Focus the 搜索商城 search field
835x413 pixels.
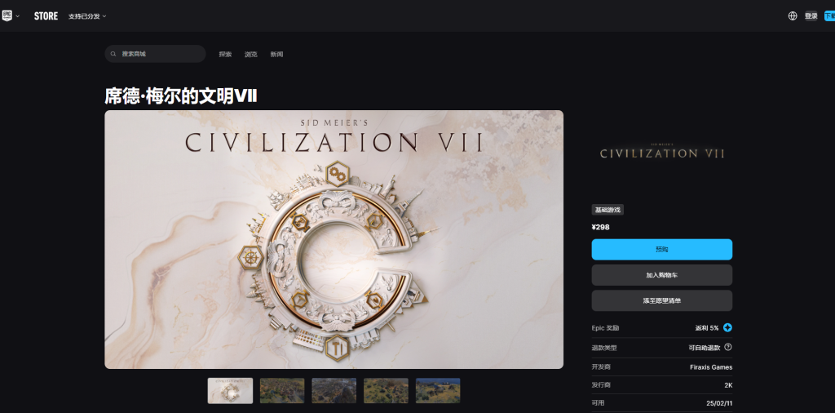(155, 54)
